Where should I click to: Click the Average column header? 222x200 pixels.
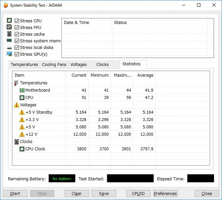(x=144, y=75)
